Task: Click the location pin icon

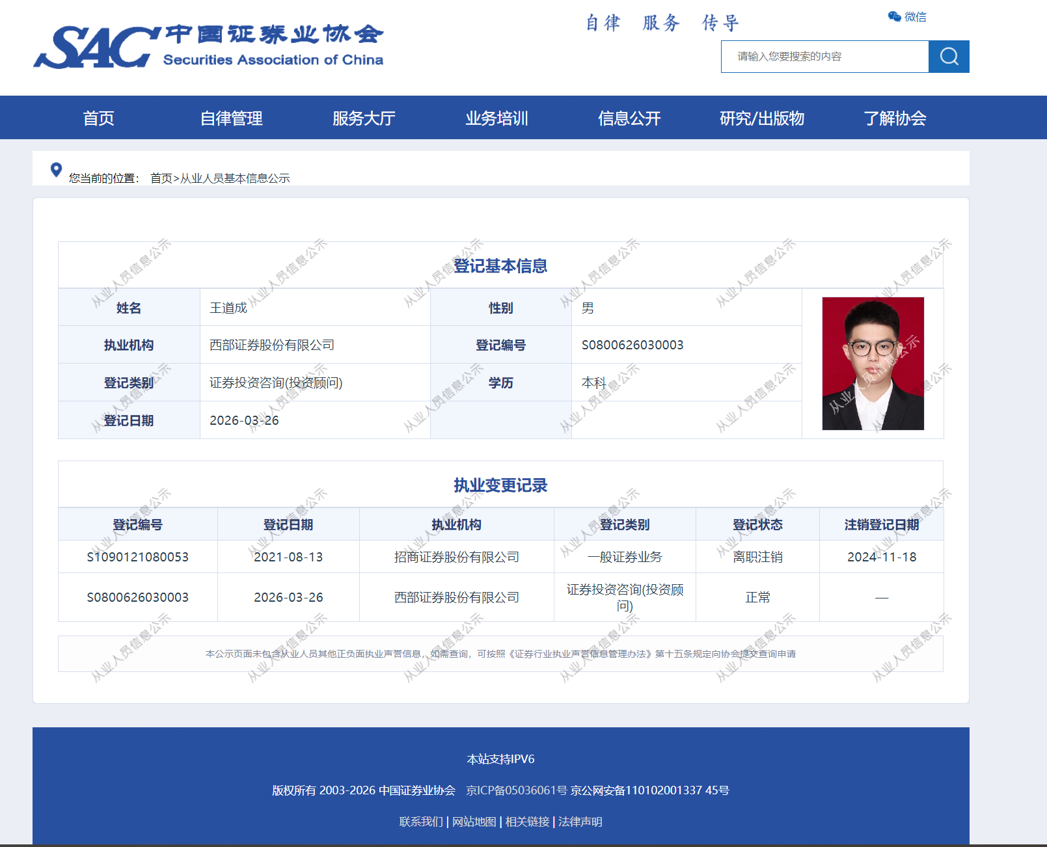Action: (x=57, y=170)
